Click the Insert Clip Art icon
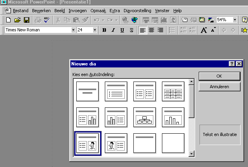248x167 pixels. click(173, 20)
